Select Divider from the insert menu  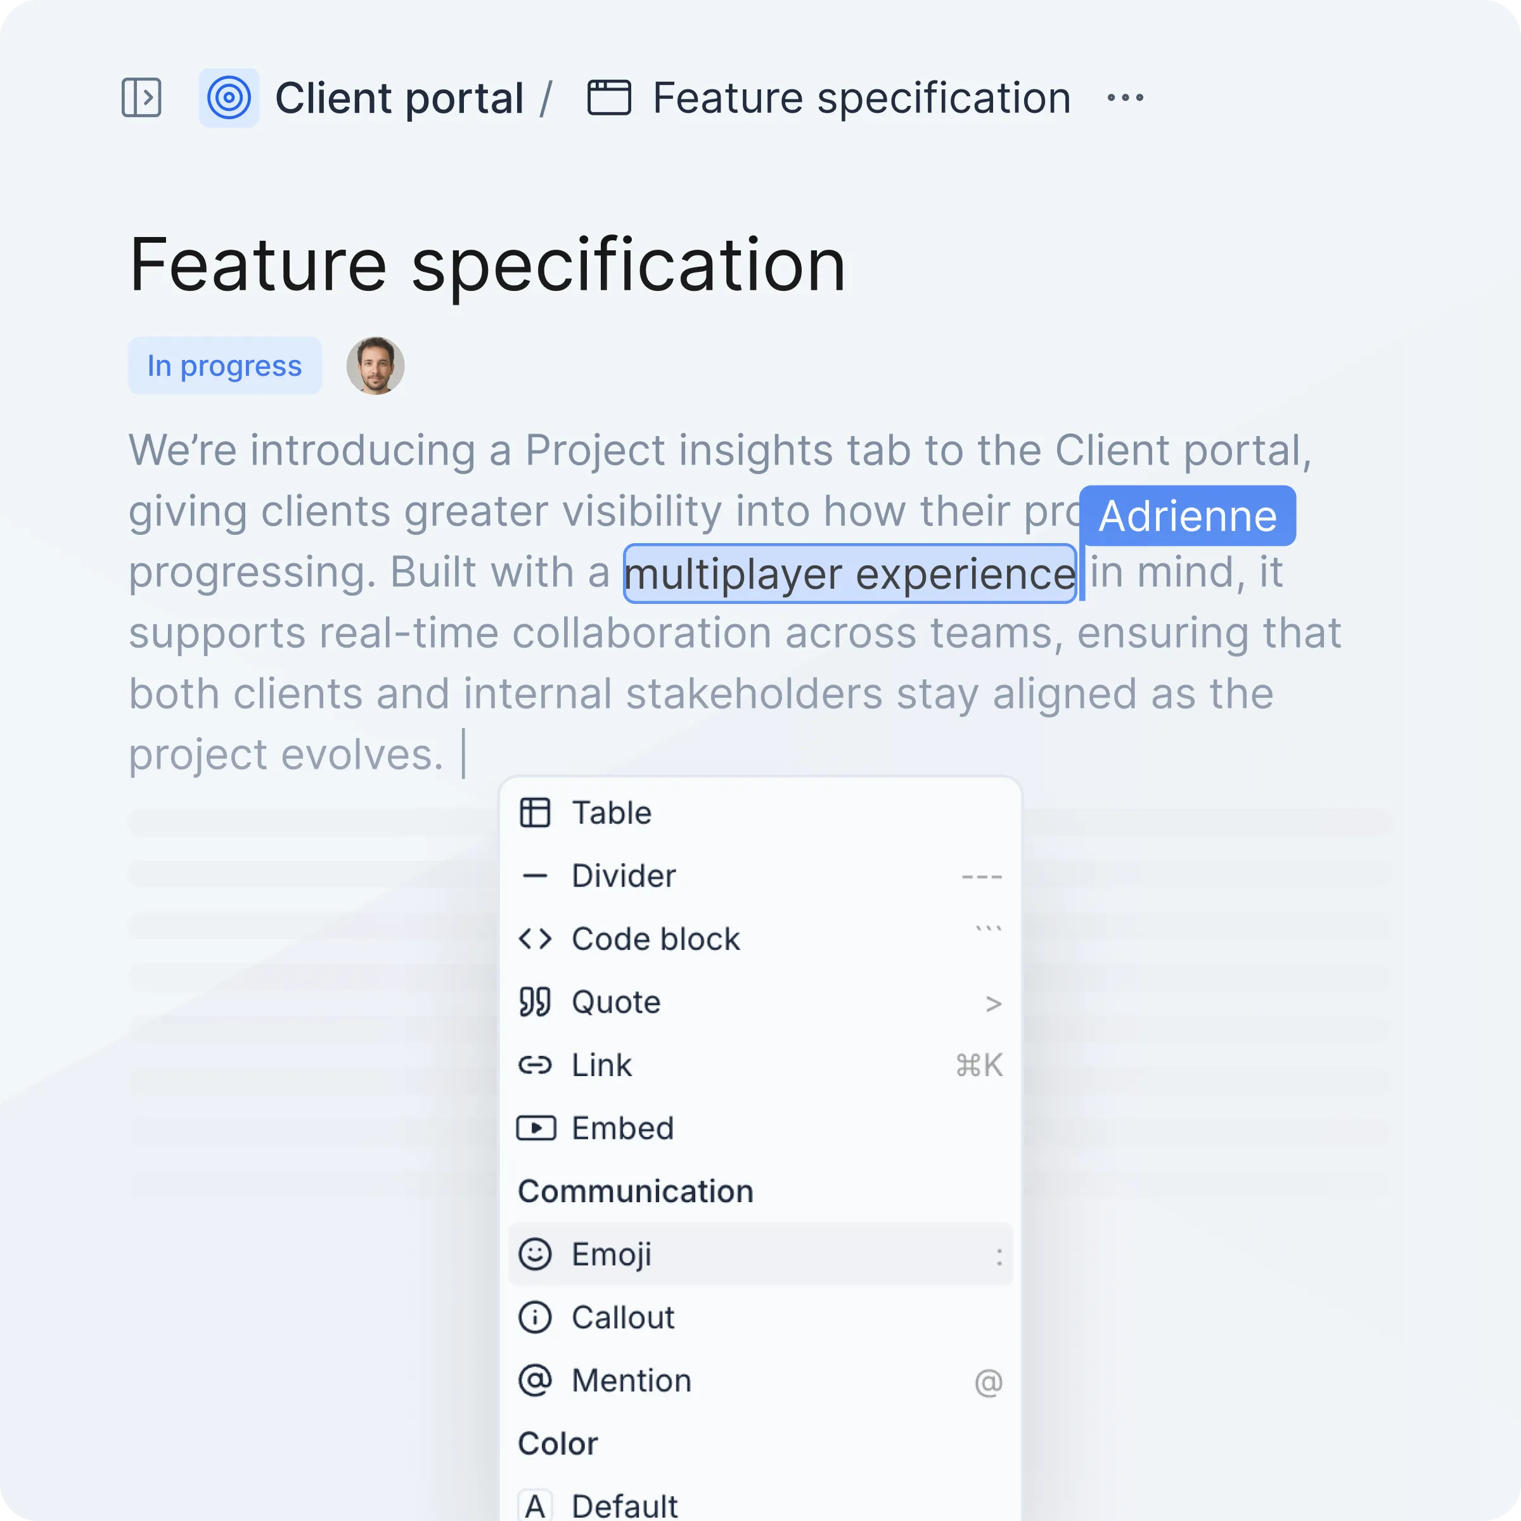coord(624,875)
